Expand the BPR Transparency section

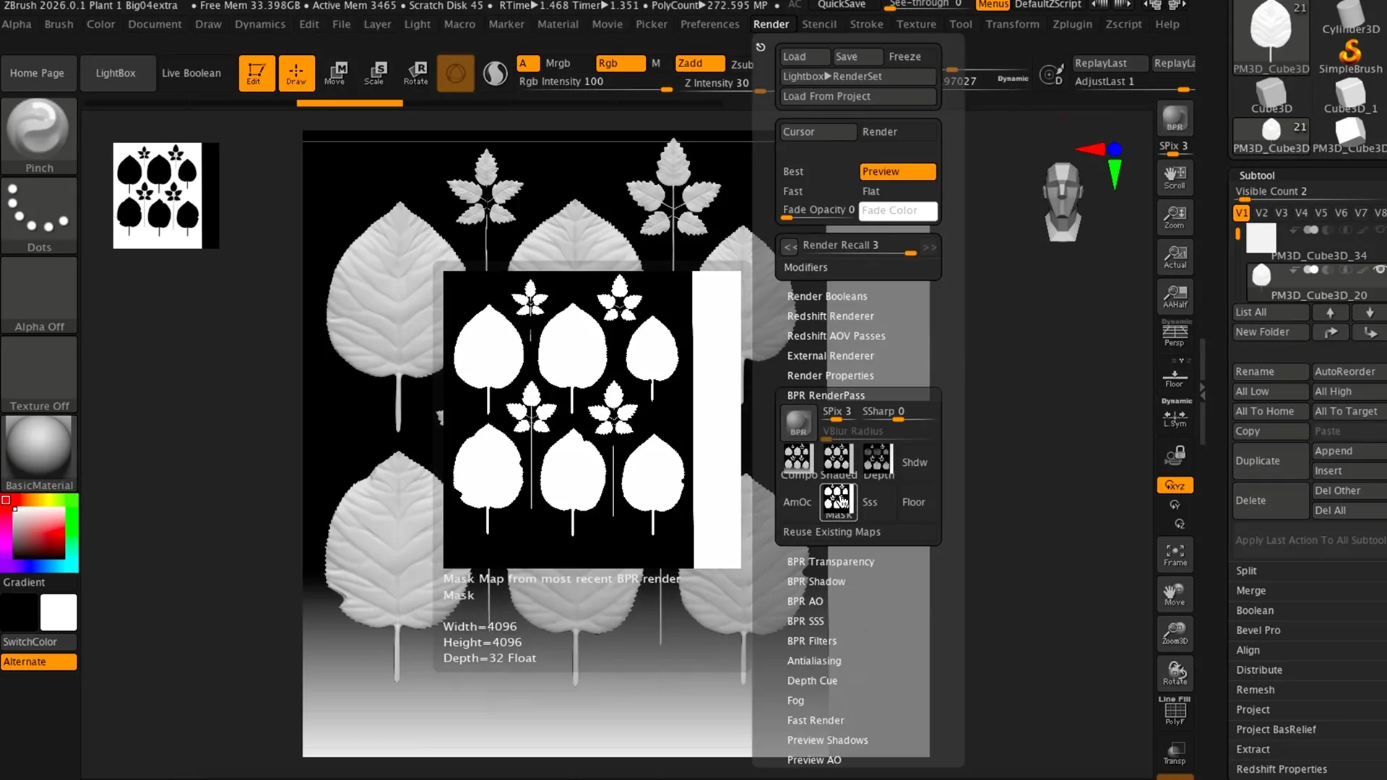click(830, 561)
